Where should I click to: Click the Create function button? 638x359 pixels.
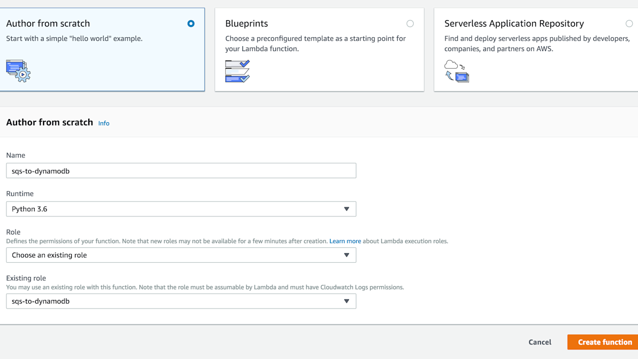click(x=605, y=342)
